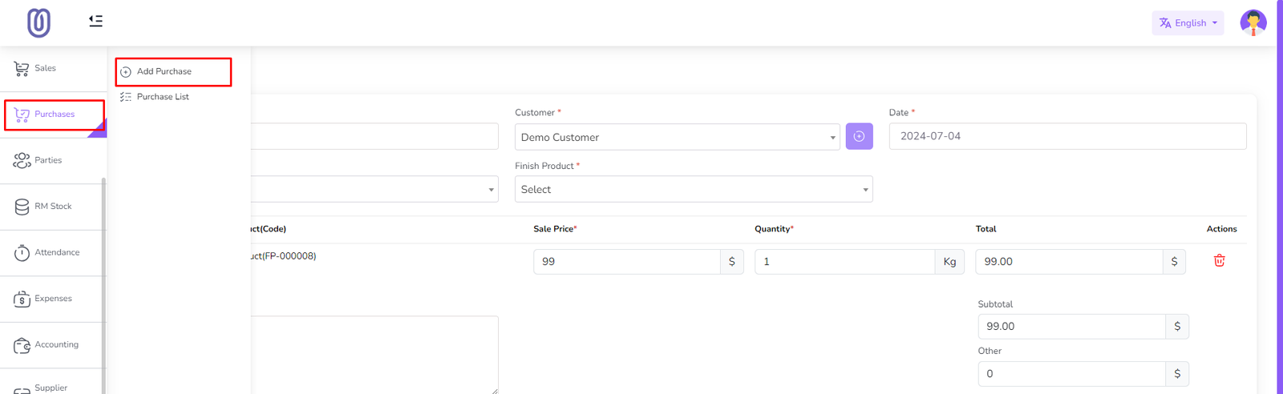
Task: Open the English language dropdown
Action: point(1188,23)
